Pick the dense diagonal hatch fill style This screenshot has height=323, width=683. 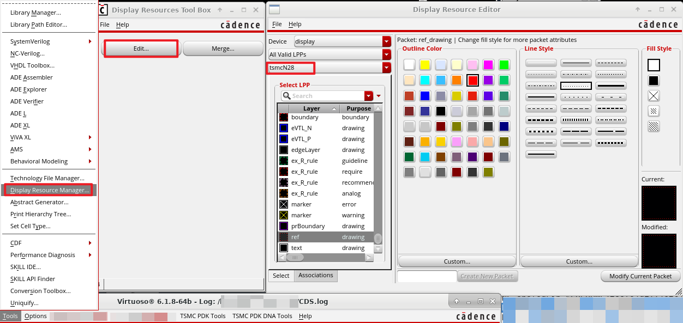pos(654,126)
